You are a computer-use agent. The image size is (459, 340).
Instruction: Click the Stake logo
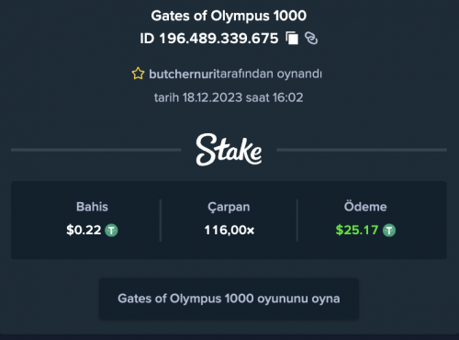(229, 150)
